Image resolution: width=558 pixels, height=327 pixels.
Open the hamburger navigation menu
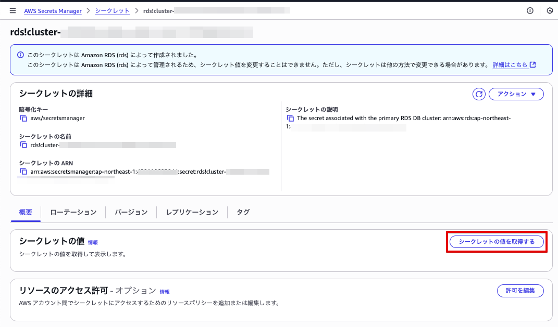13,10
